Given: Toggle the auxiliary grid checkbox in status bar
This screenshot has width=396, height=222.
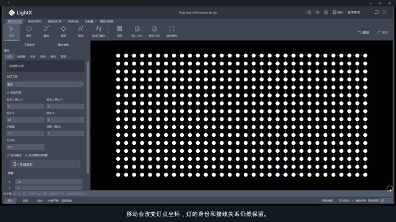Looking at the screenshot, I should tap(353, 200).
